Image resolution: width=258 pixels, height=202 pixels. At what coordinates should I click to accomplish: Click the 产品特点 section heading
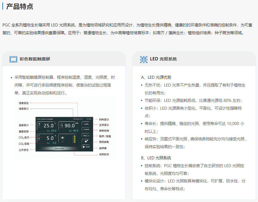(x=20, y=7)
